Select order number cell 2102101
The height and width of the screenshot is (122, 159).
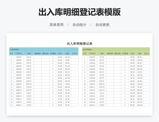pyautogui.click(x=92, y=57)
